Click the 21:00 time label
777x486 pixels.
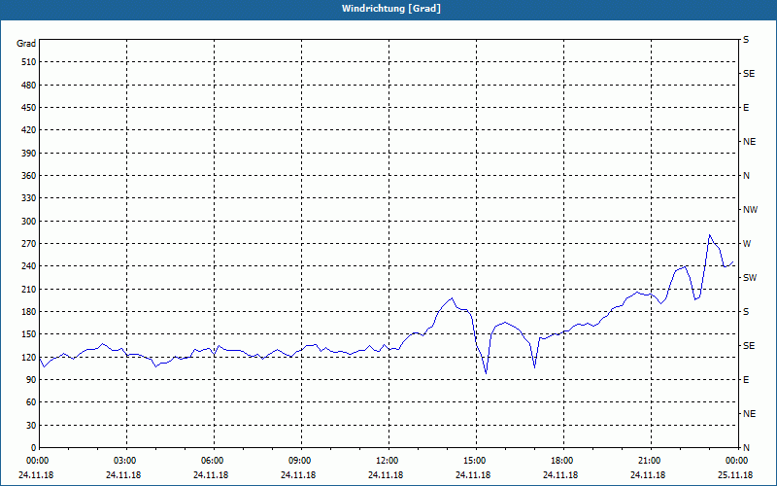tap(651, 461)
